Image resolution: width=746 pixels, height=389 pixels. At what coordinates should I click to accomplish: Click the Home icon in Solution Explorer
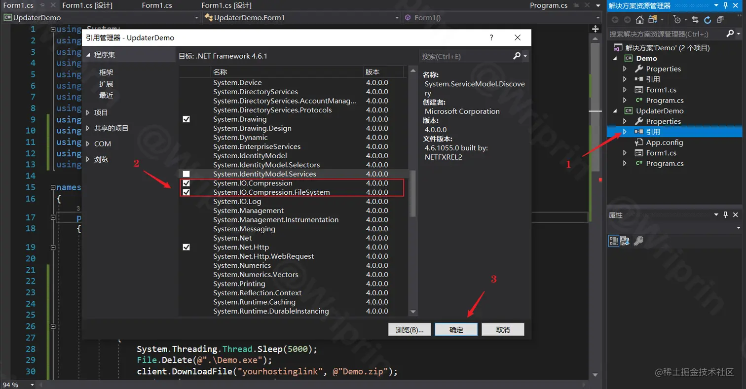pos(639,20)
